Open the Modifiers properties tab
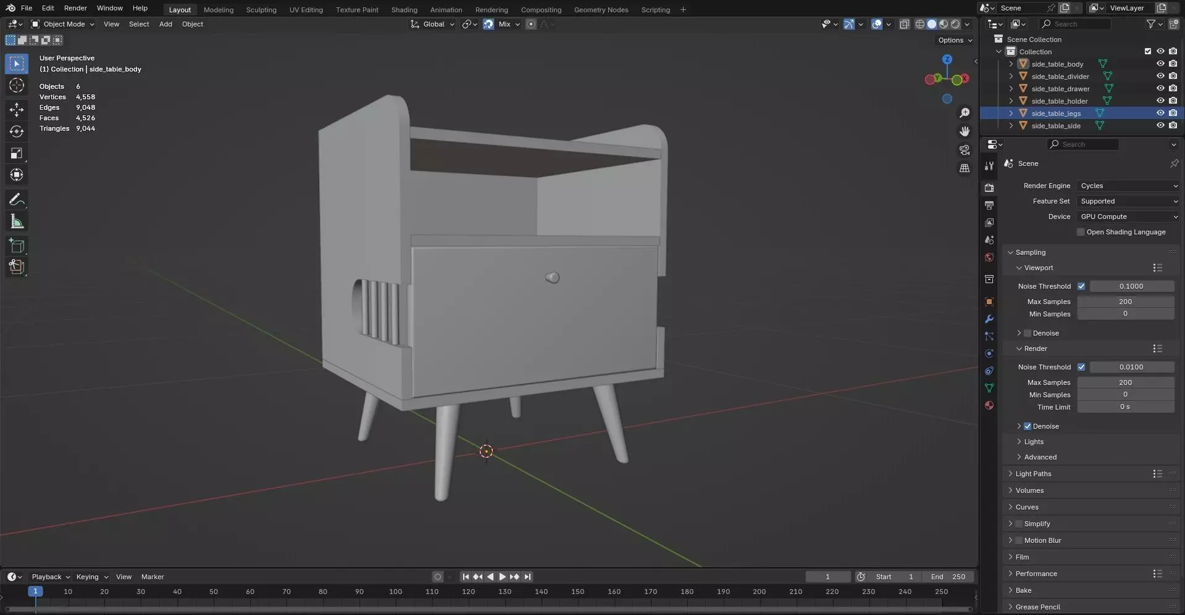 (989, 319)
